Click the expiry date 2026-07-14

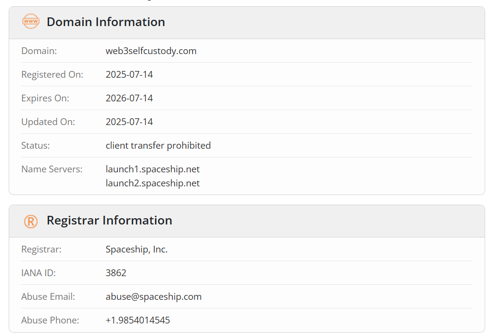129,98
